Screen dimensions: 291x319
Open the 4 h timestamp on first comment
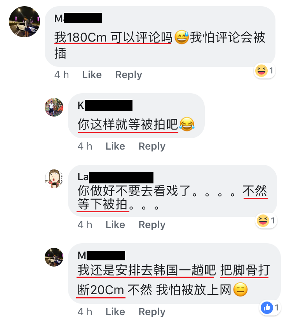coord(62,75)
